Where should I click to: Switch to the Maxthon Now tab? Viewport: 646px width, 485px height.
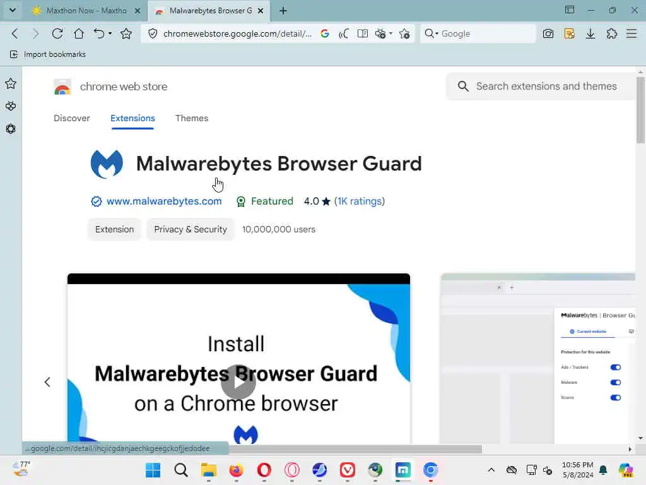coord(85,11)
